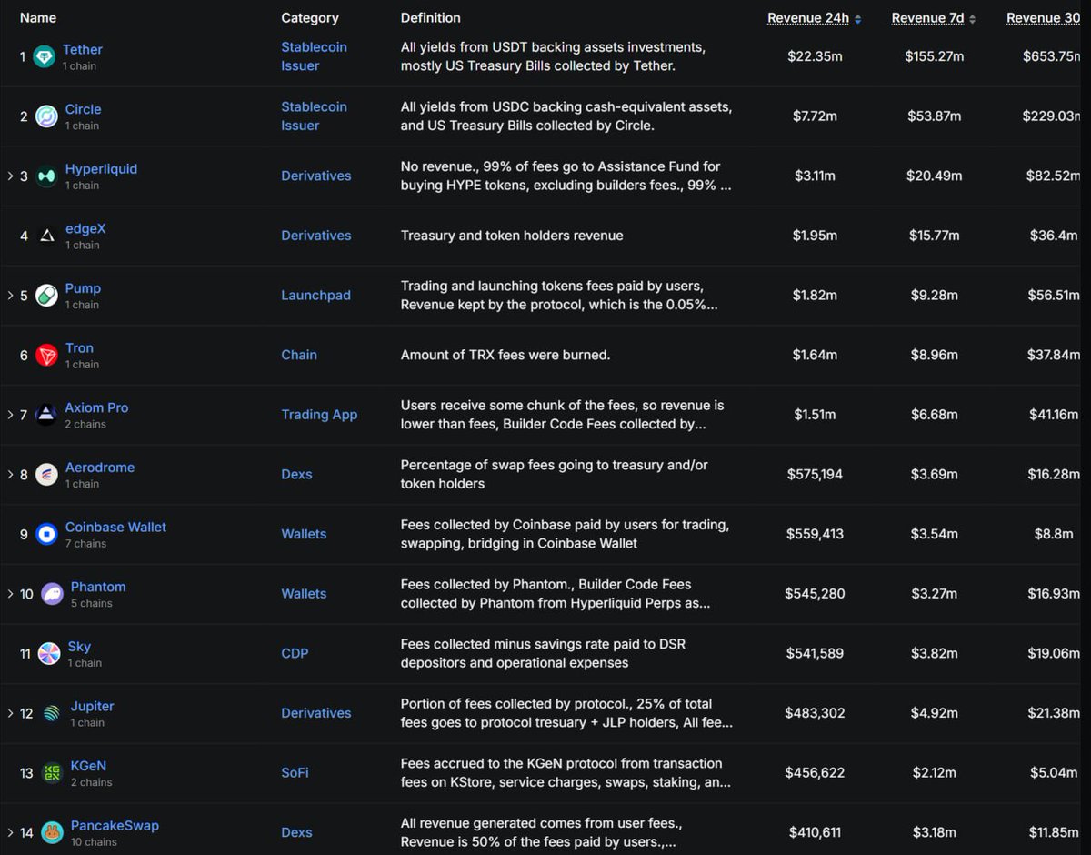This screenshot has width=1091, height=855.
Task: Select the $22.35m revenue value
Action: pos(815,56)
